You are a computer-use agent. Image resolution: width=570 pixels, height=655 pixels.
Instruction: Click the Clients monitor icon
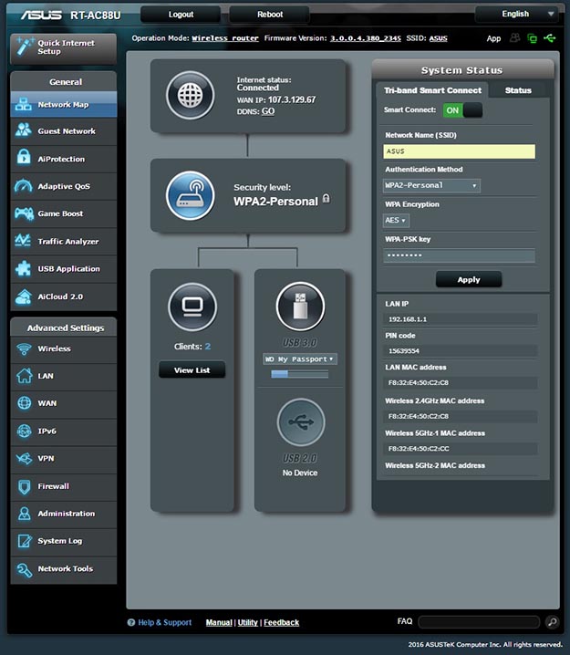pos(192,306)
